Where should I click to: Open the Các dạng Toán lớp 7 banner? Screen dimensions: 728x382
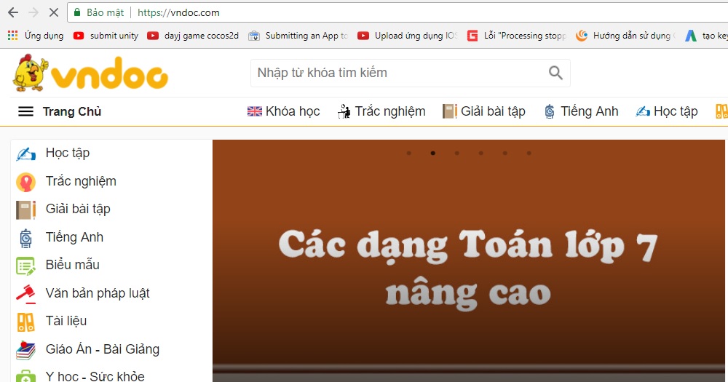468,261
